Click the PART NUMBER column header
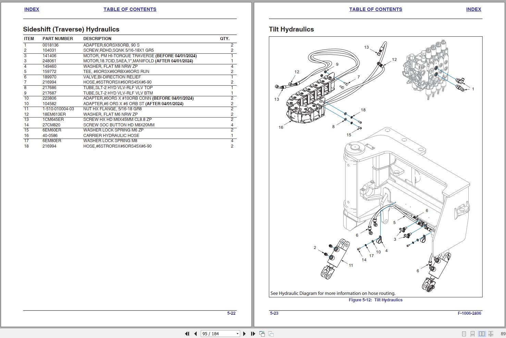The width and height of the screenshot is (506, 338). [x=58, y=39]
